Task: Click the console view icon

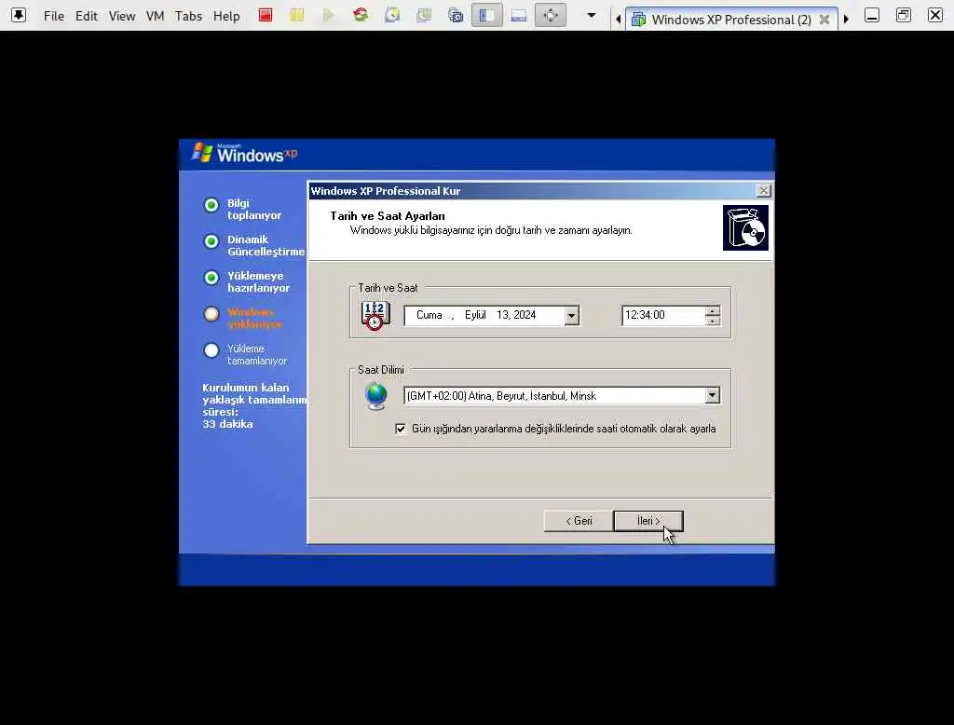Action: coord(519,15)
